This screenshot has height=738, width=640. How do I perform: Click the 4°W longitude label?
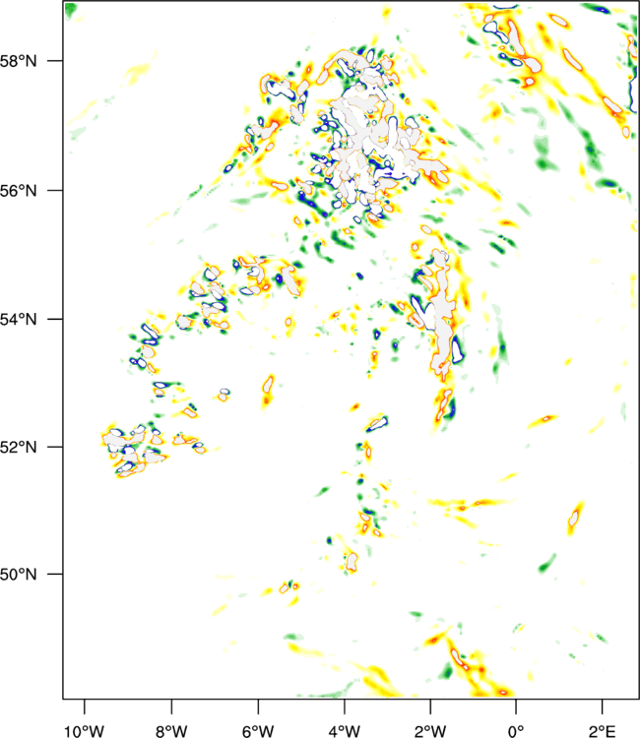345,731
